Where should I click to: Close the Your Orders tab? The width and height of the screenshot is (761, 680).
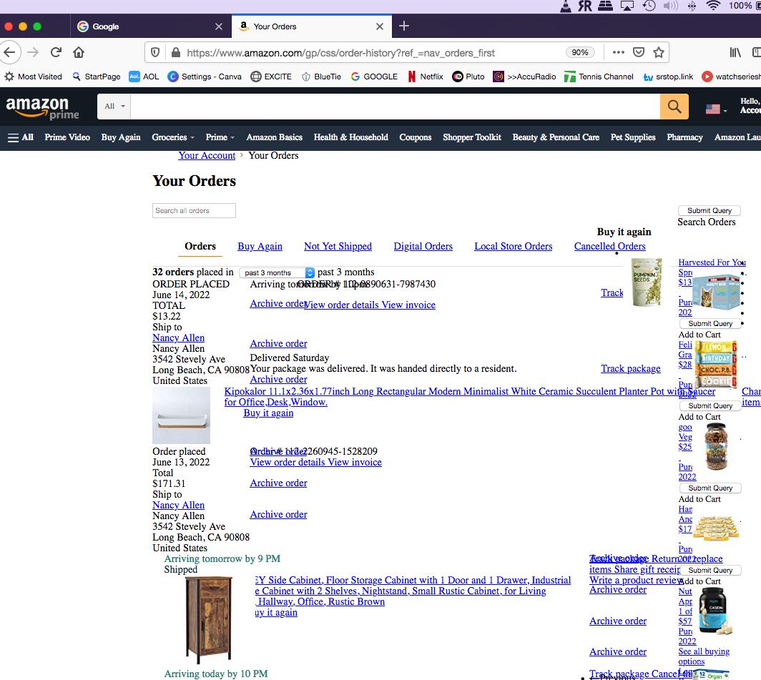click(x=380, y=26)
